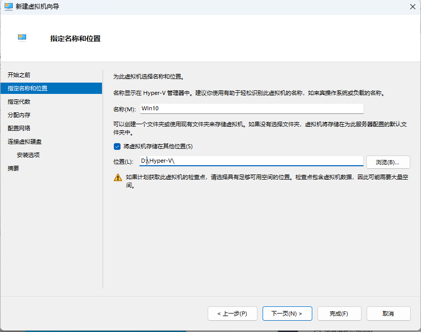The width and height of the screenshot is (421, 332).
Task: Click 浏览(B)... button
Action: [388, 162]
